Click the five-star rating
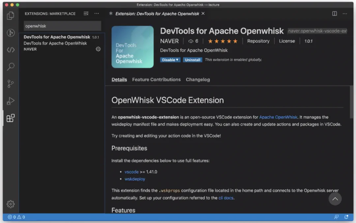Screen dimensions: 356x223 click(223, 41)
